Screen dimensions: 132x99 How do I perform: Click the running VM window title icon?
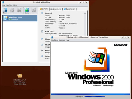pyautogui.click(x=52, y=37)
